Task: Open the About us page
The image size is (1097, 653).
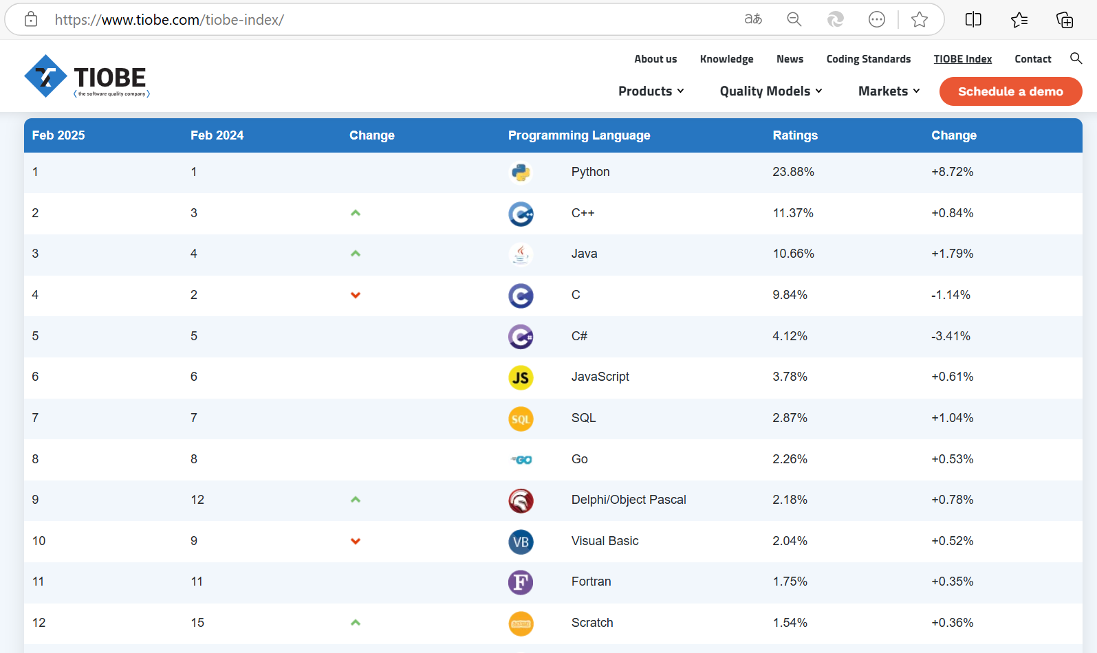Action: pos(655,59)
